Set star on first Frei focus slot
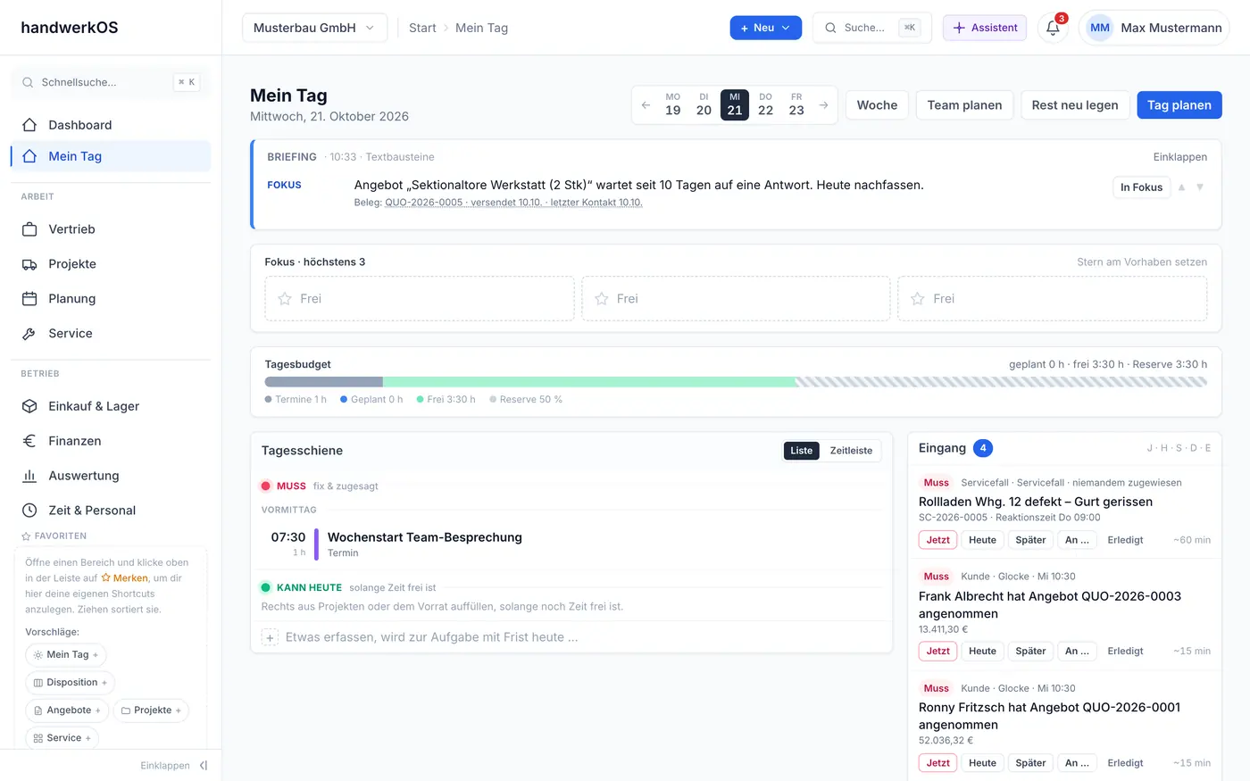The height and width of the screenshot is (781, 1250). point(285,299)
